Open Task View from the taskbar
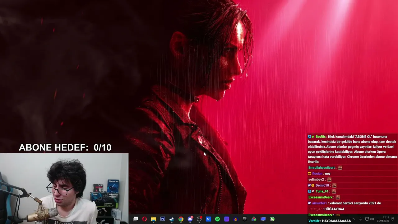 (135, 219)
